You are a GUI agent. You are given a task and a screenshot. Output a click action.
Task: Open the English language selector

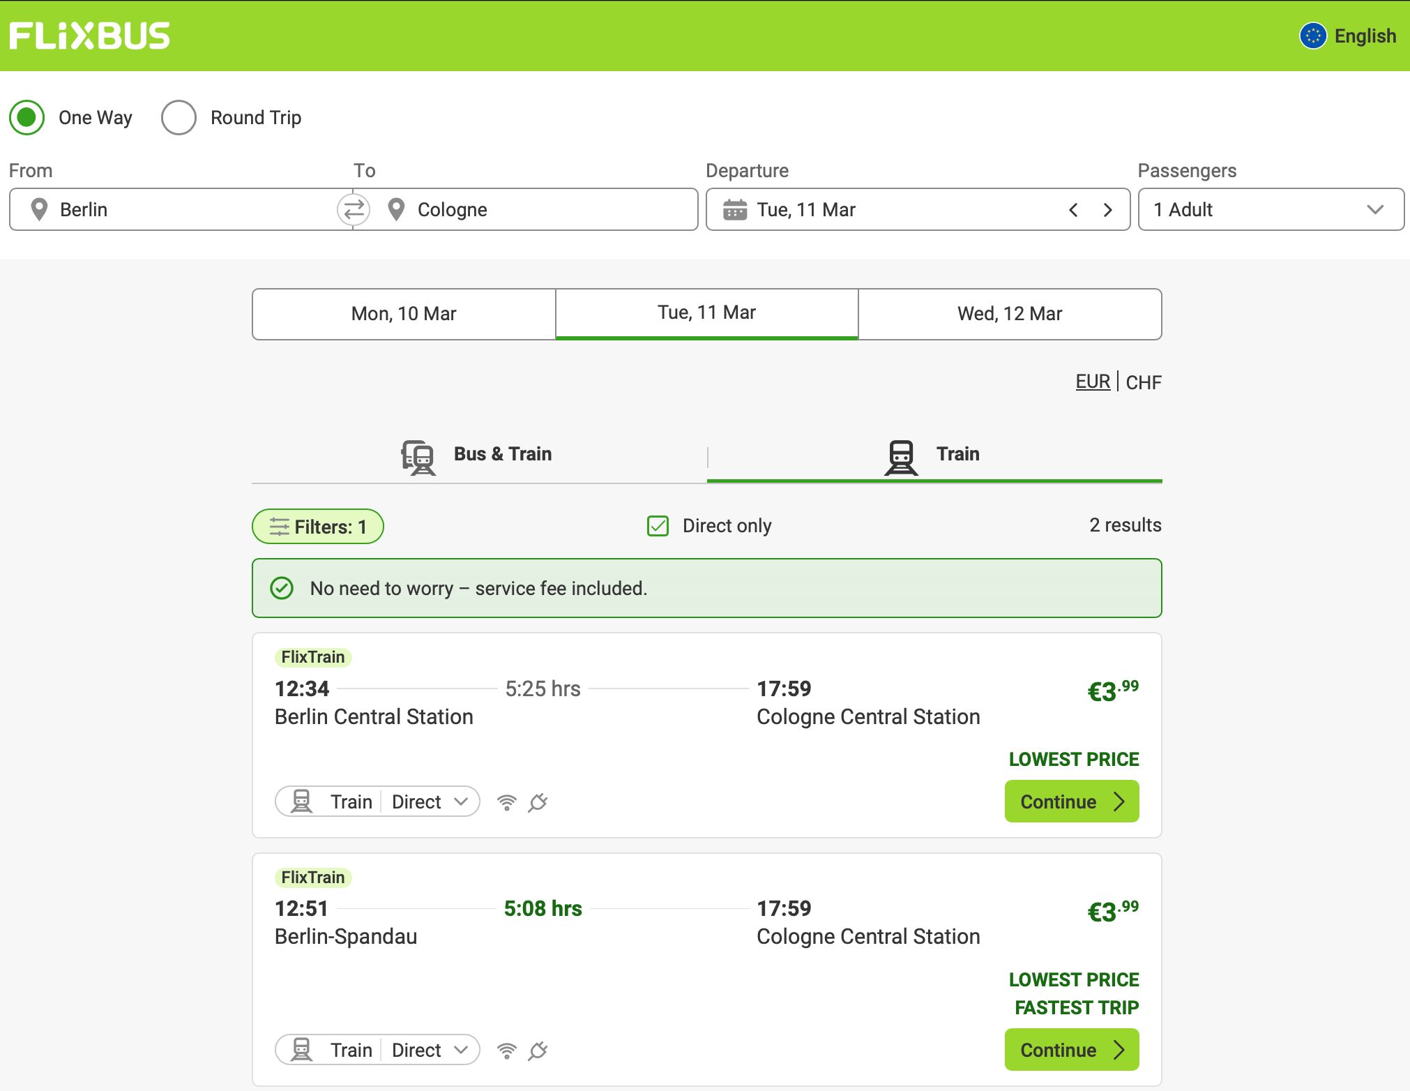(1348, 36)
